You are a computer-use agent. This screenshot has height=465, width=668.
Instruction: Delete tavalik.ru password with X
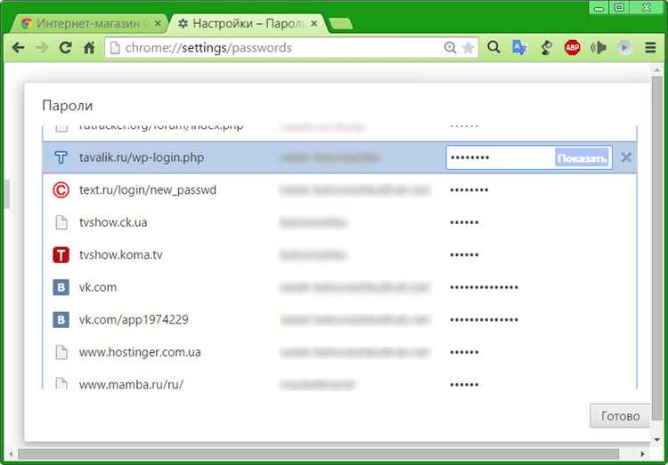(x=626, y=157)
